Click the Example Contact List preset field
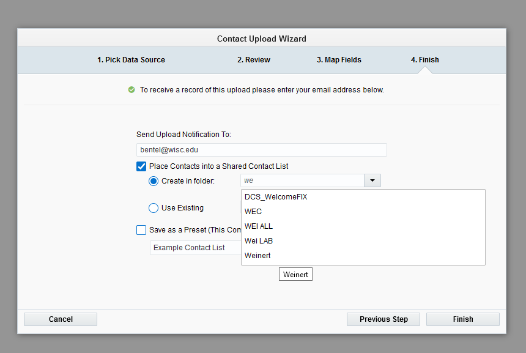Screen dimensions: 526x353 click(196, 248)
